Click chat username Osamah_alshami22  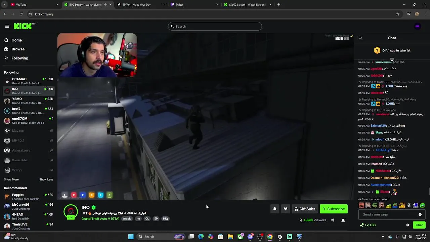click(385, 178)
